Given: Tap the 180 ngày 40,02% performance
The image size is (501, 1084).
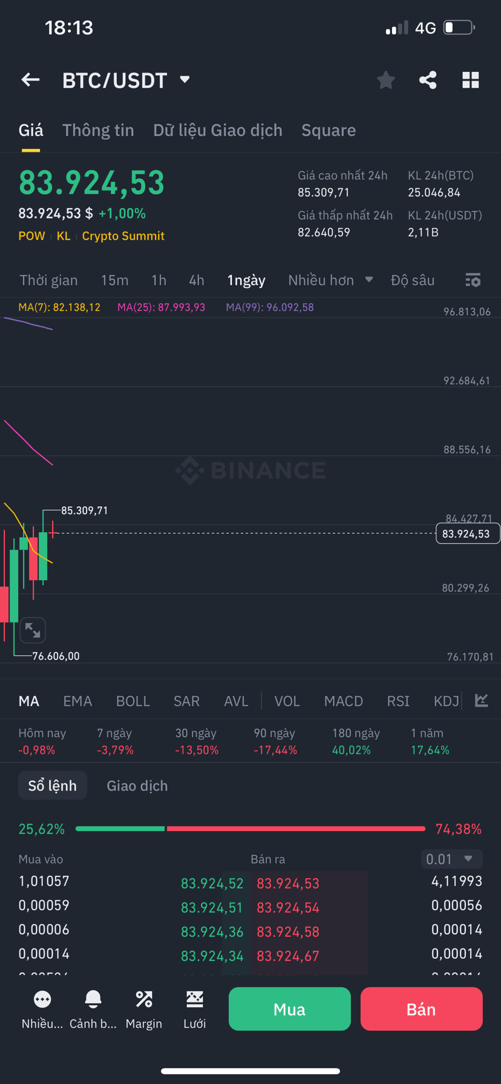Looking at the screenshot, I should coord(356,742).
